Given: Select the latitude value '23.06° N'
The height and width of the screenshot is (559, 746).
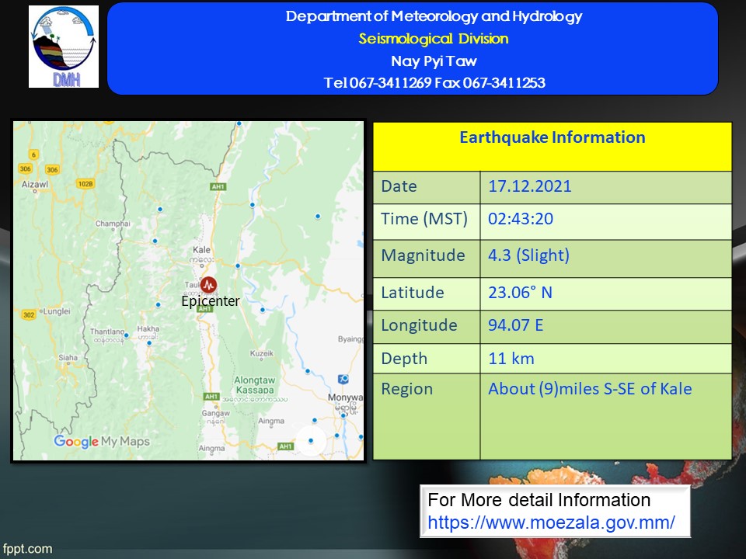Looking at the screenshot, I should click(x=520, y=293).
